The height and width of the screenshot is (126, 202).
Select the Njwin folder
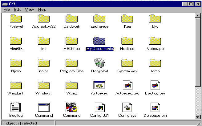[x=16, y=63]
